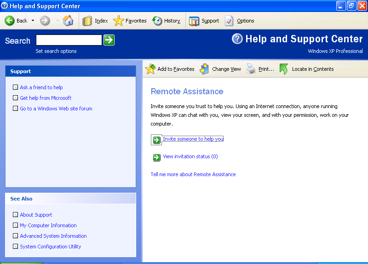Open My Computer Information link
Viewport: 368px width, 264px height.
pyautogui.click(x=48, y=225)
